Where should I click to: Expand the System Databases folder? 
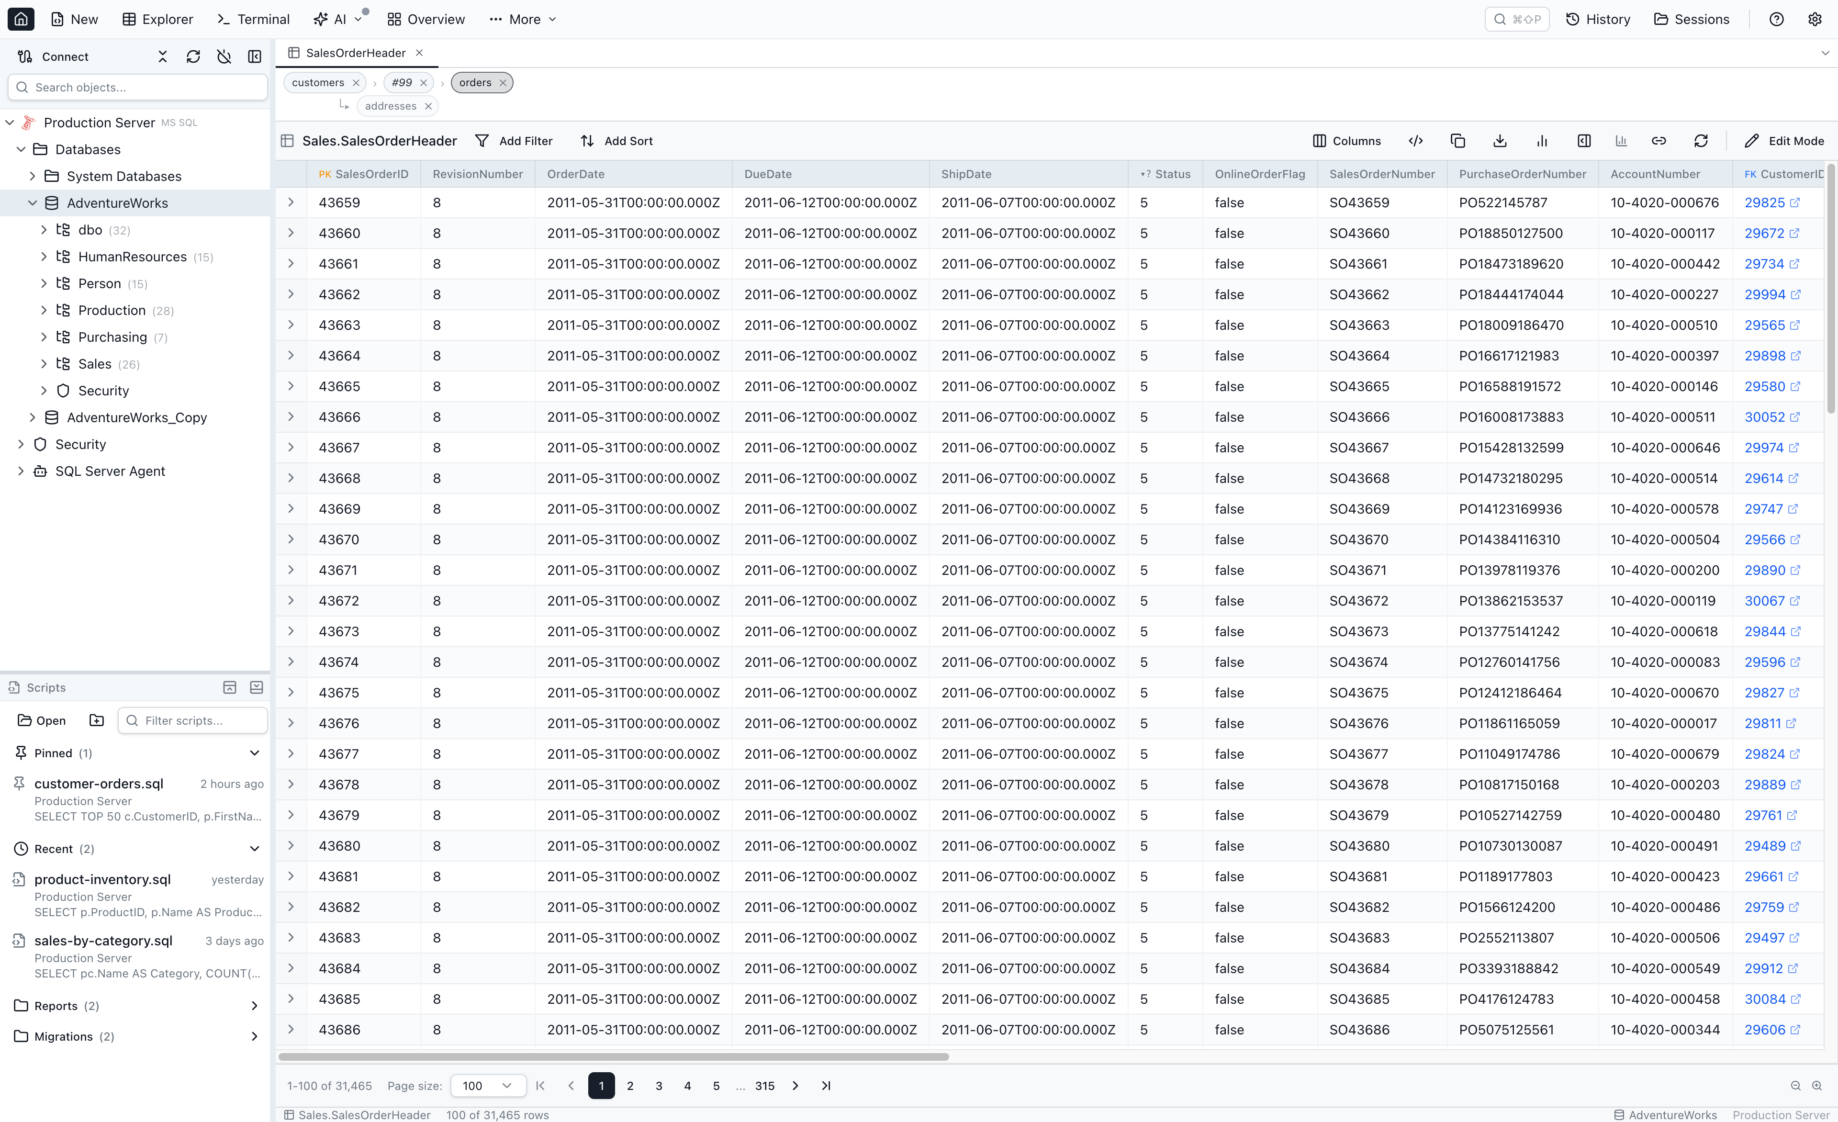tap(32, 176)
